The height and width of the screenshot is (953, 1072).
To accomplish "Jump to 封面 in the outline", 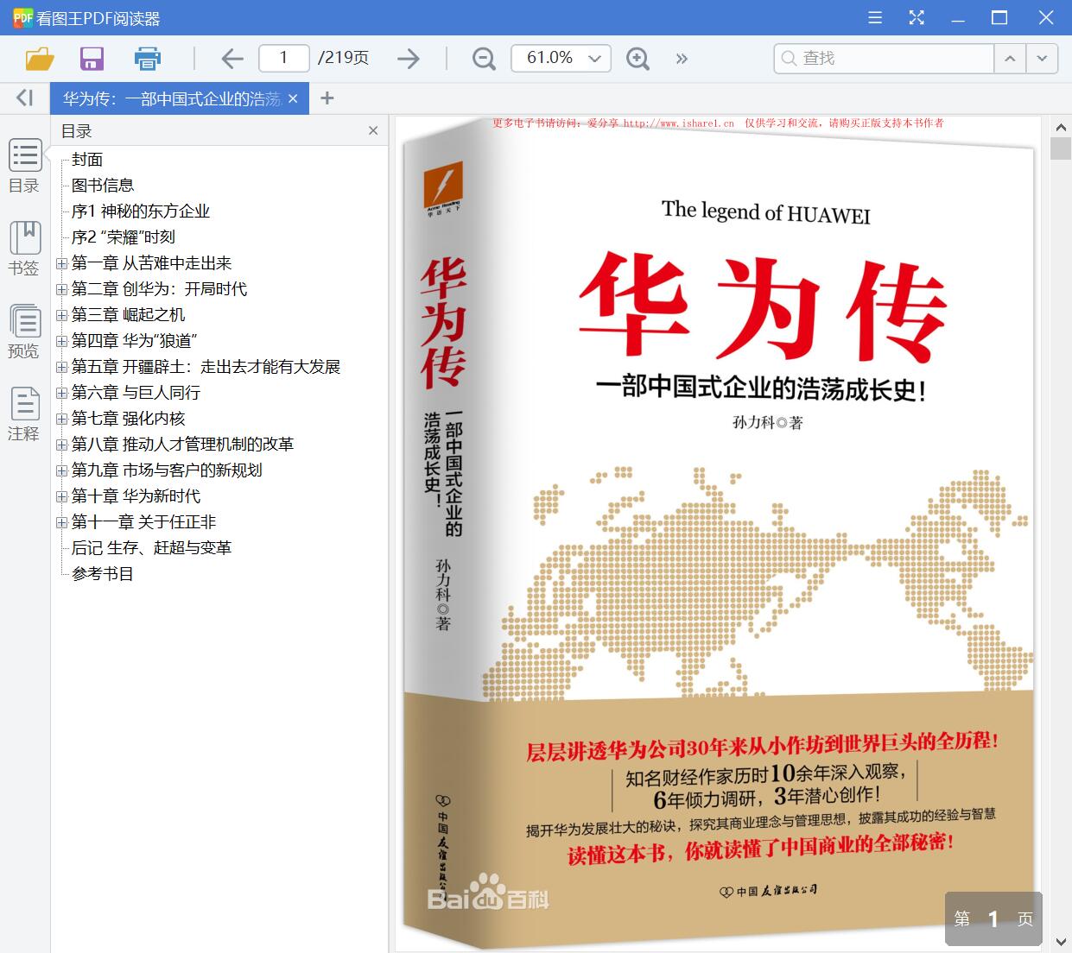I will (x=87, y=160).
